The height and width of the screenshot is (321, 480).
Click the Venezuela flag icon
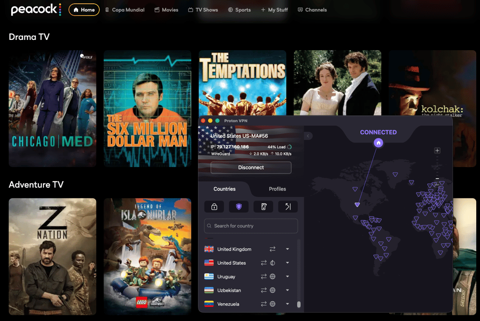pyautogui.click(x=209, y=304)
